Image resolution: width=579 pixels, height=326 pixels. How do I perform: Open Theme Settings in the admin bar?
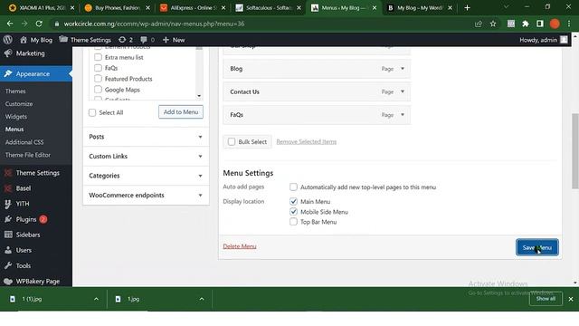pyautogui.click(x=85, y=40)
